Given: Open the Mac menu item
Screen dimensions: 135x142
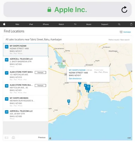Looking at the screenshot, I should pyautogui.click(x=17, y=24).
